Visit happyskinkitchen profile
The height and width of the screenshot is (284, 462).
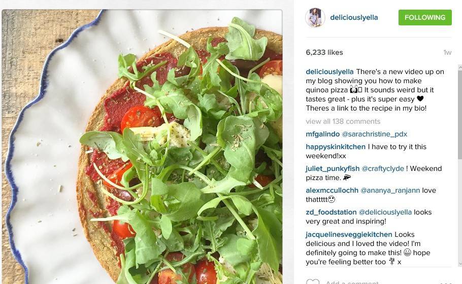(335, 147)
